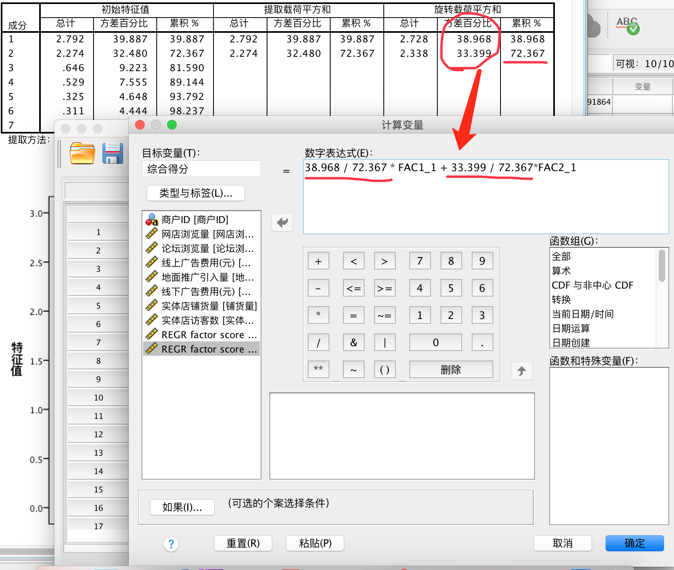Click the save floppy disk icon
The height and width of the screenshot is (570, 674).
112,153
